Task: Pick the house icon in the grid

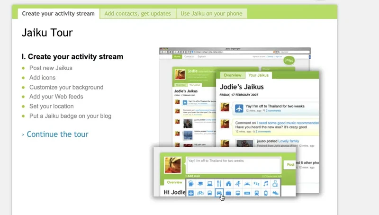Action: click(x=228, y=183)
